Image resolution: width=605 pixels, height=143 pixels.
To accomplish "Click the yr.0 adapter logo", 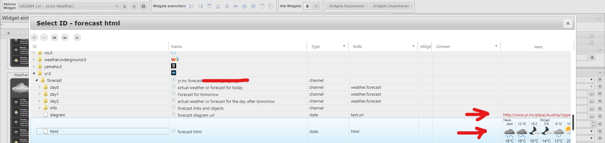I will point(174,73).
